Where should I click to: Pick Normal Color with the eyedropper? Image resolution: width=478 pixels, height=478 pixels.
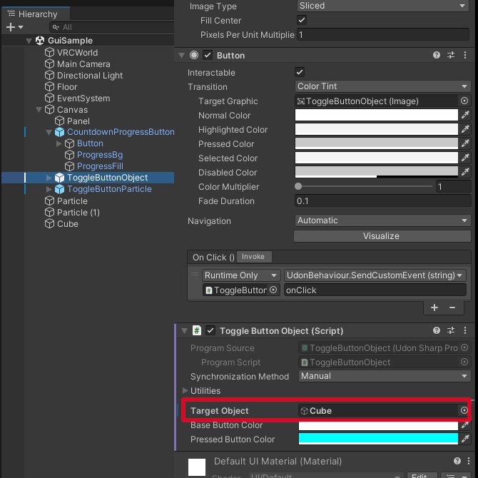coord(465,116)
